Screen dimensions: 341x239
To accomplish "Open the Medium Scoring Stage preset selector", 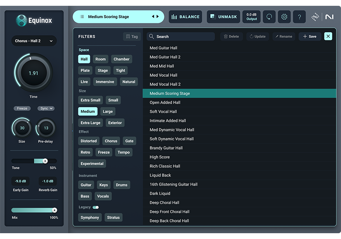I will [118, 17].
